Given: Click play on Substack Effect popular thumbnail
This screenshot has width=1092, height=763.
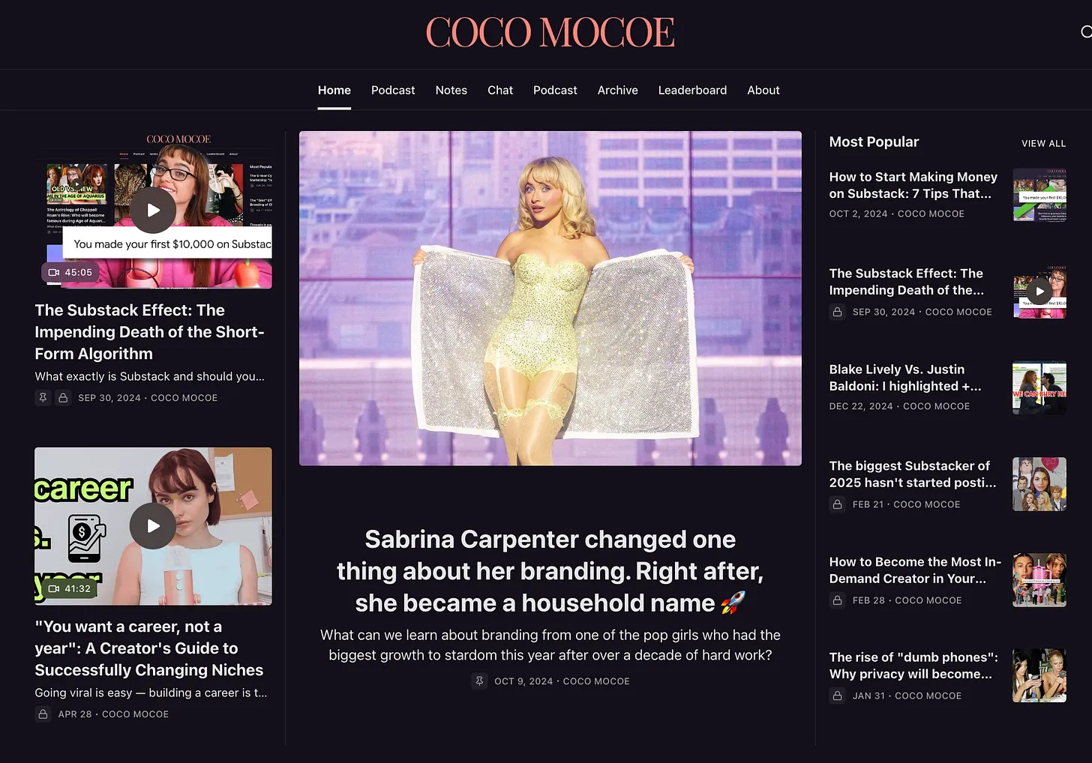Looking at the screenshot, I should click(x=1039, y=291).
